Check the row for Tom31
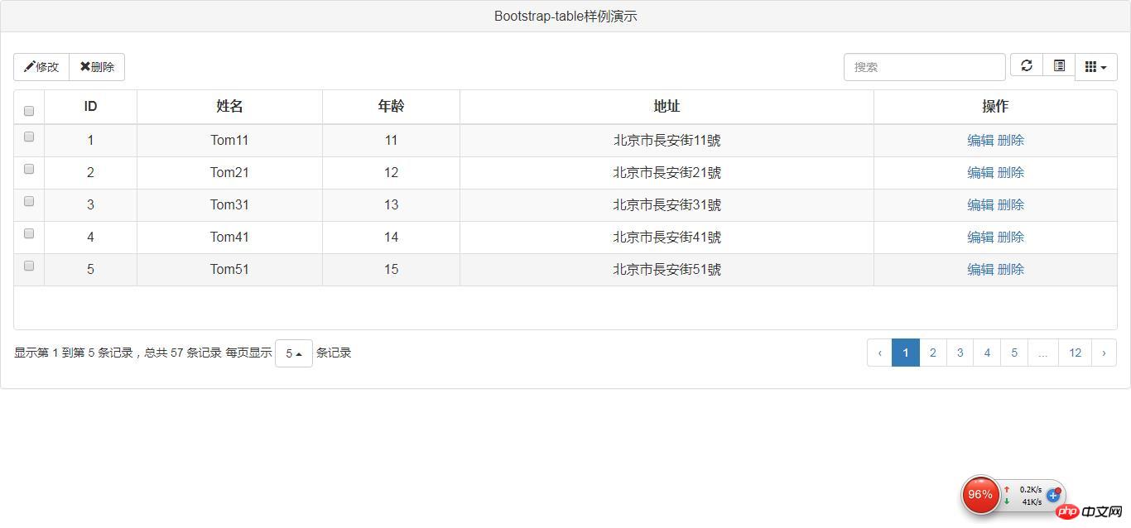Screen dimensions: 1131x528 pos(29,201)
